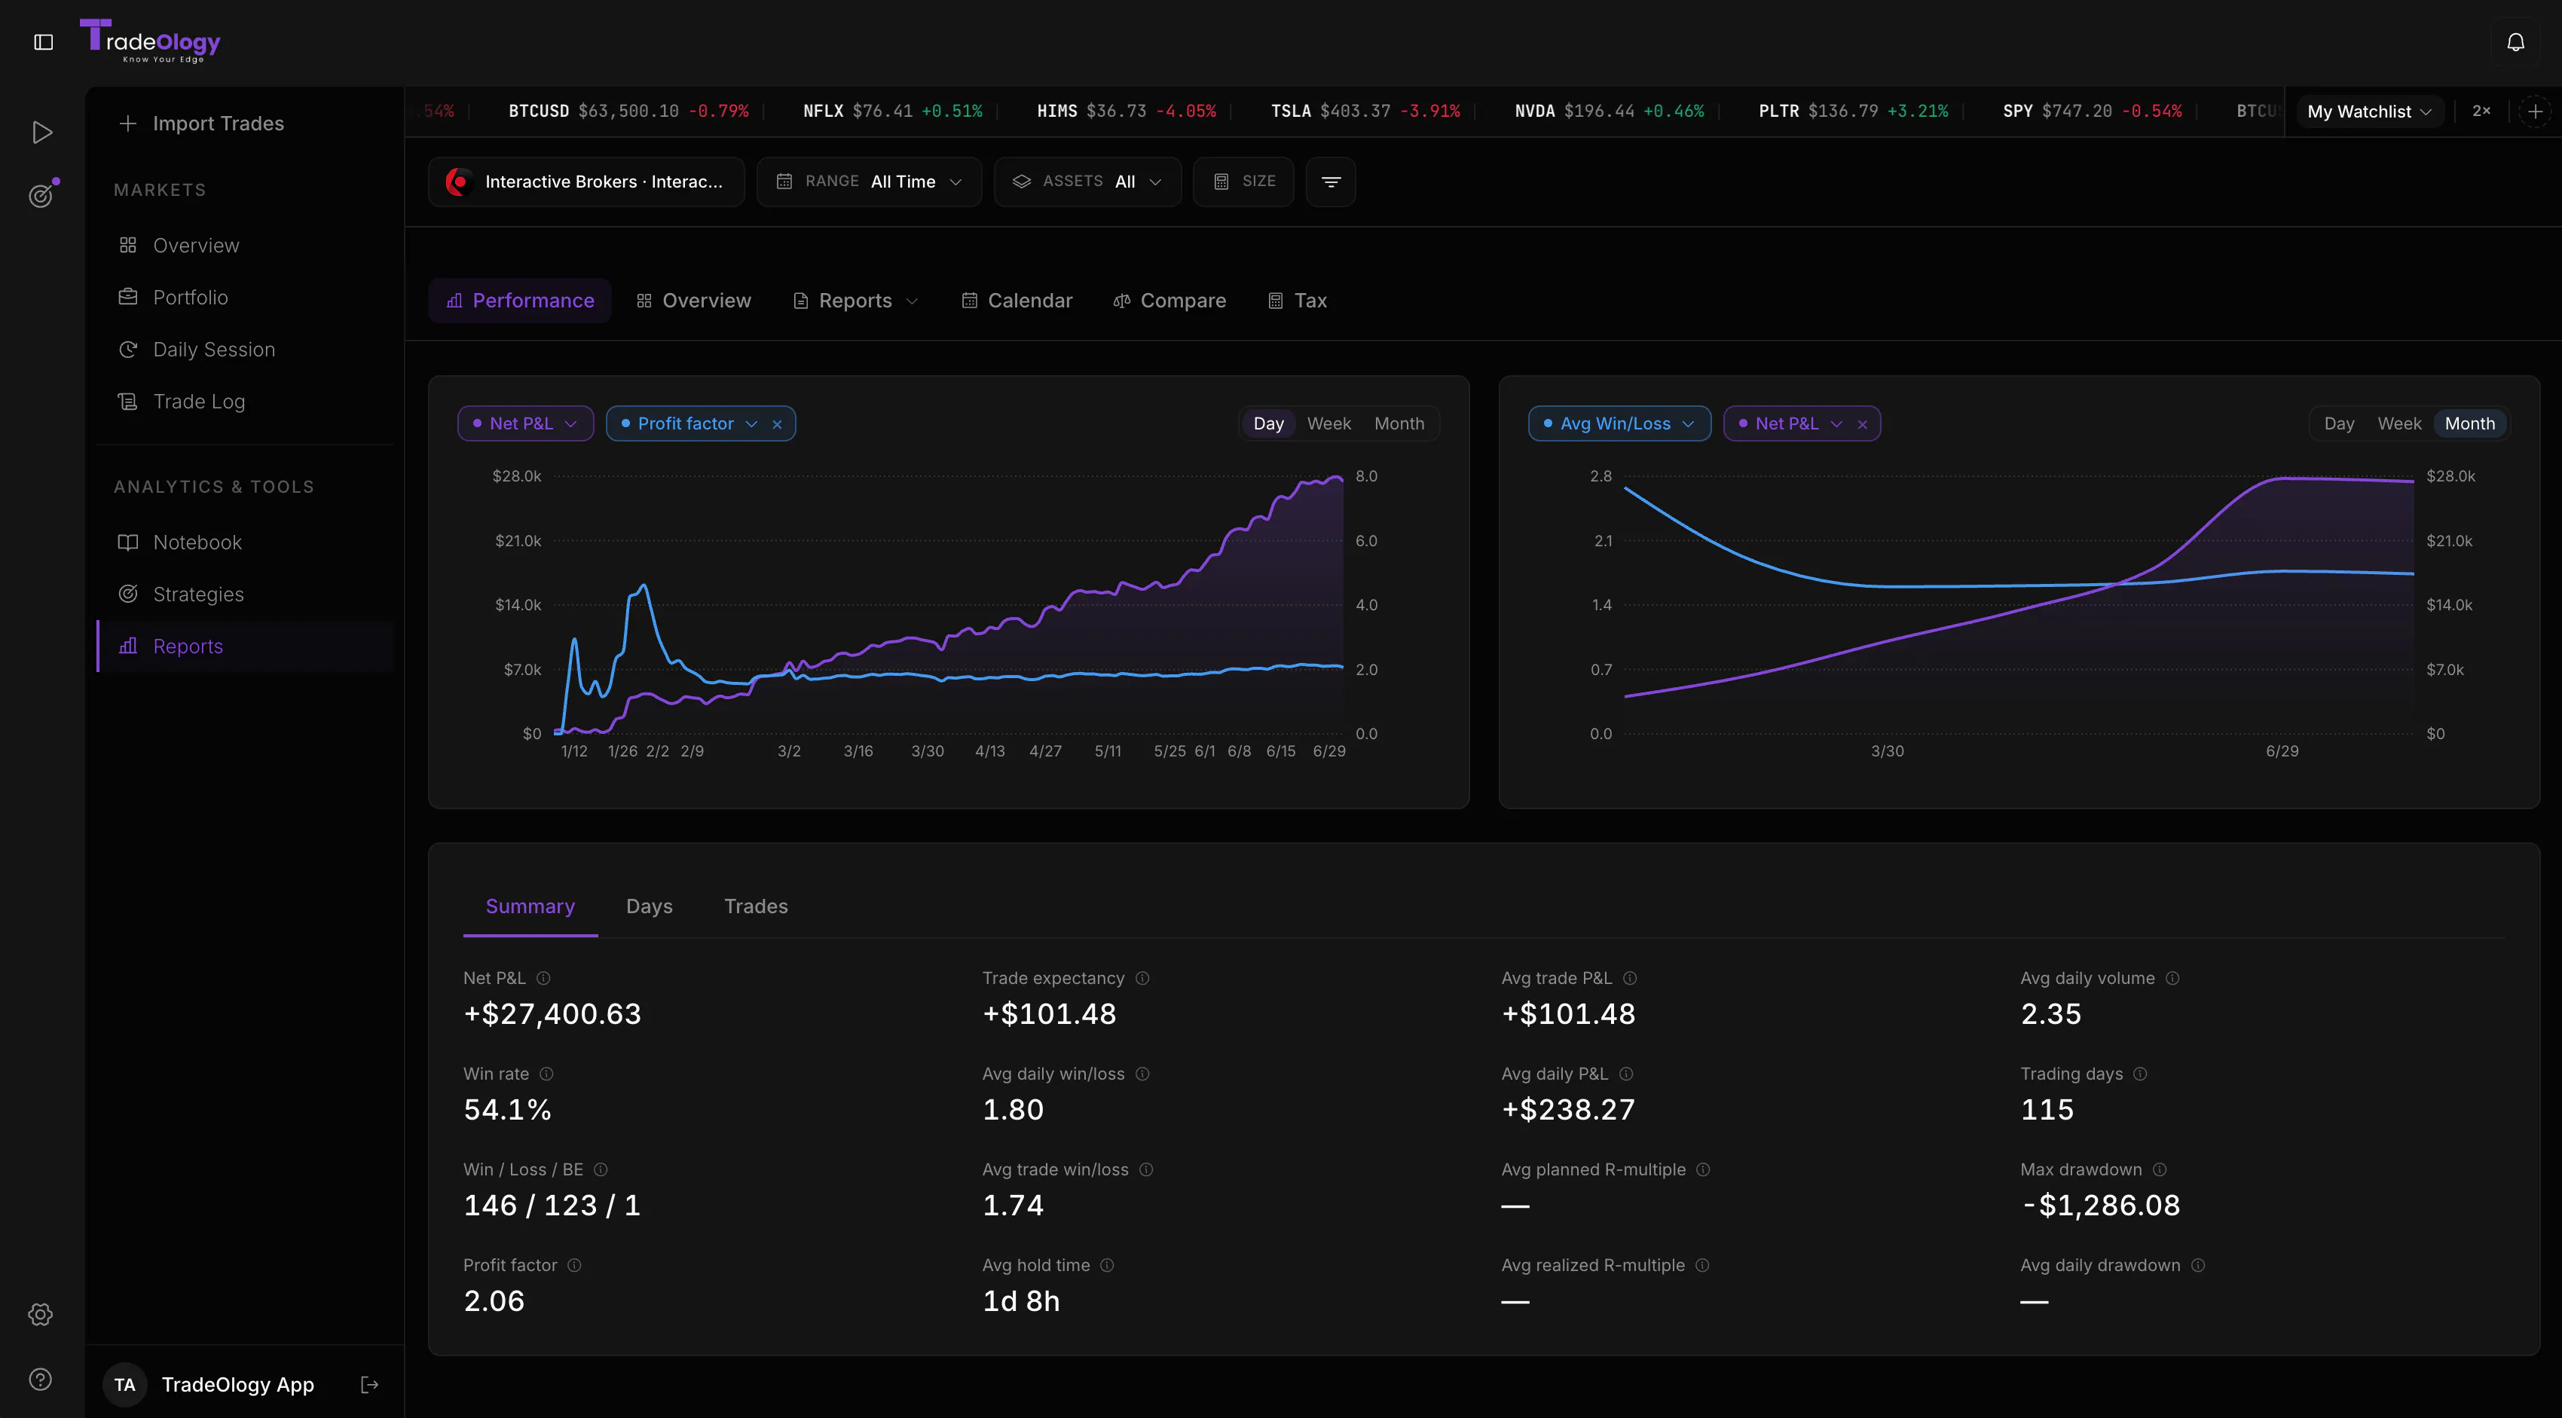
Task: Click the Profit factor info icon in summary
Action: click(x=574, y=1265)
